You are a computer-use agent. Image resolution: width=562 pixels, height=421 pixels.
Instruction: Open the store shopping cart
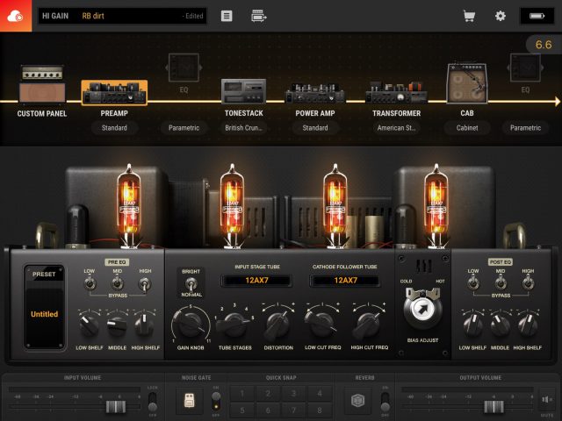point(469,16)
